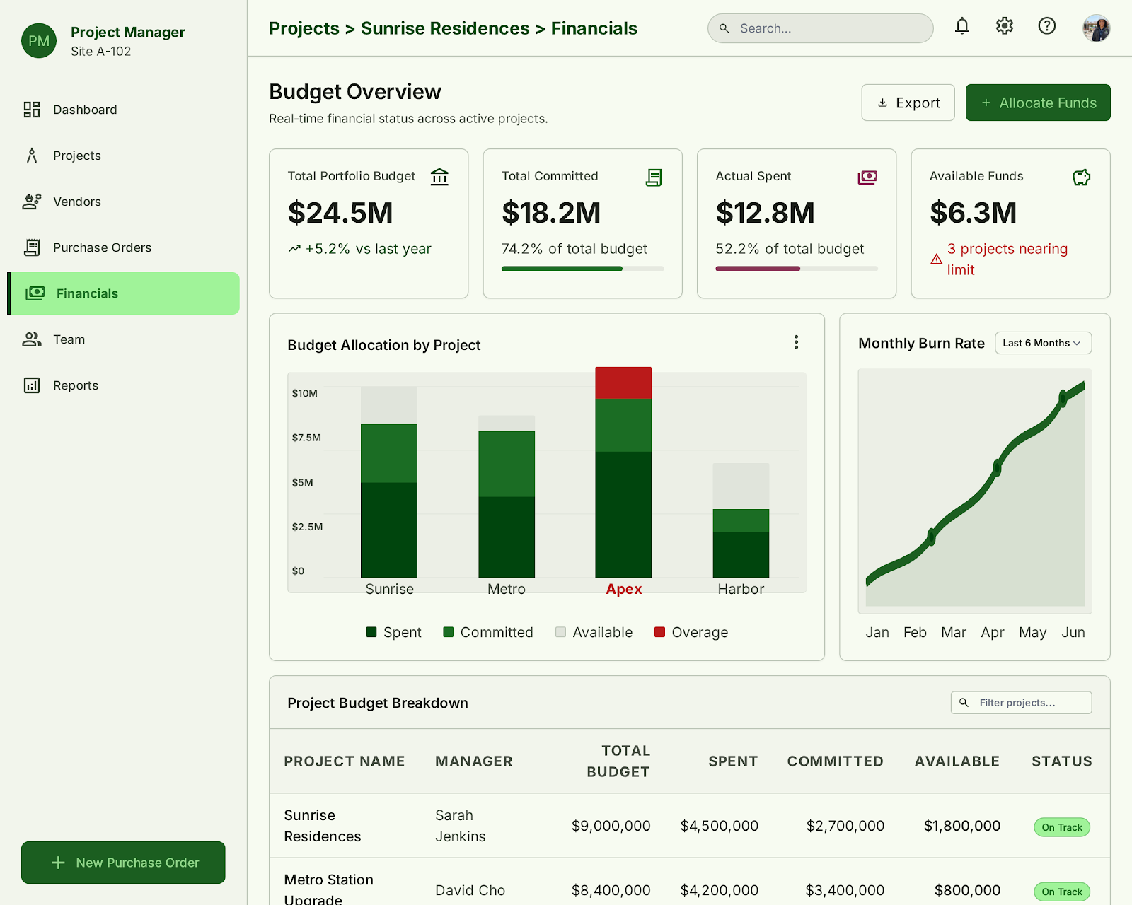Viewport: 1132px width, 905px height.
Task: Click the Total Committed progress bar
Action: coord(582,269)
